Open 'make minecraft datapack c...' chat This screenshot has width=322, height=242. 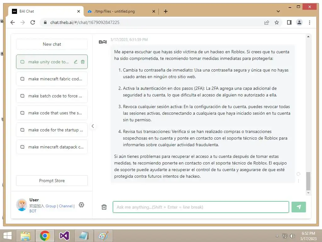[52, 147]
